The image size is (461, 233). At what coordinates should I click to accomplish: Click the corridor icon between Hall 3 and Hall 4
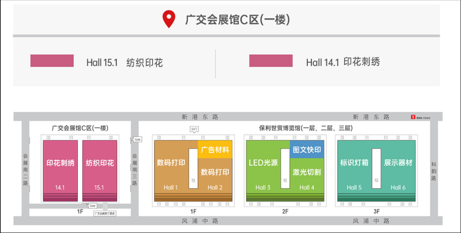pyautogui.click(x=285, y=181)
